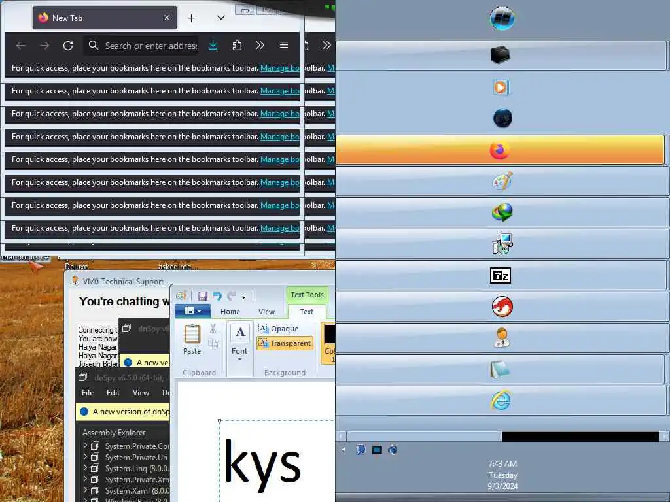Switch to Paint via the taskbar palette icon
This screenshot has height=502, width=670.
coord(502,181)
